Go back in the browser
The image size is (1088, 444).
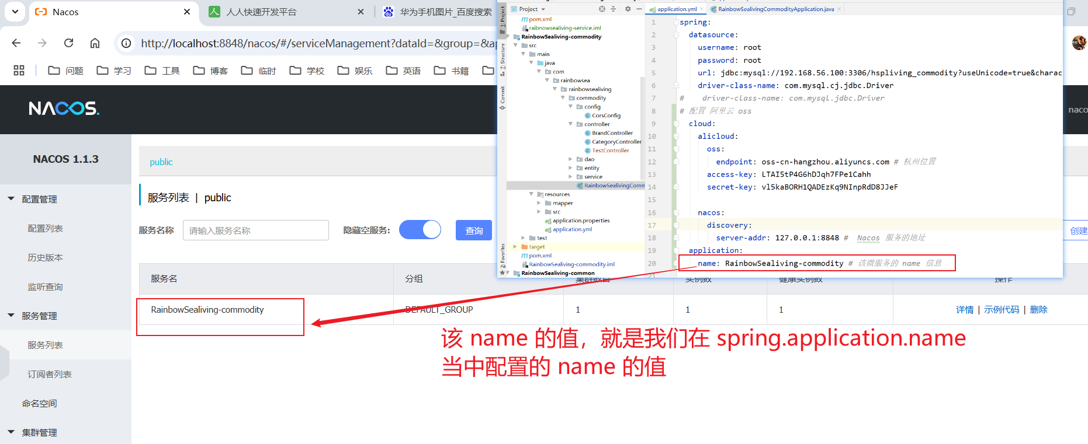16,43
